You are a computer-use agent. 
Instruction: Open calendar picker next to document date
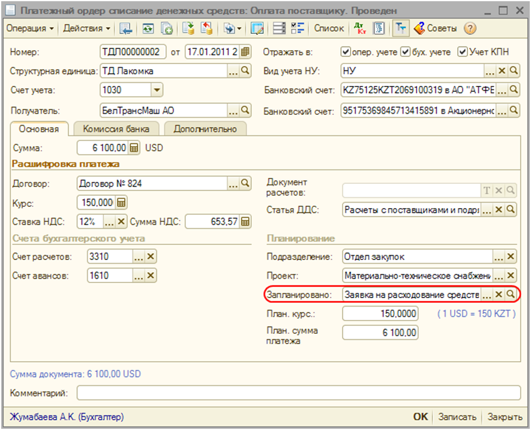click(x=245, y=52)
